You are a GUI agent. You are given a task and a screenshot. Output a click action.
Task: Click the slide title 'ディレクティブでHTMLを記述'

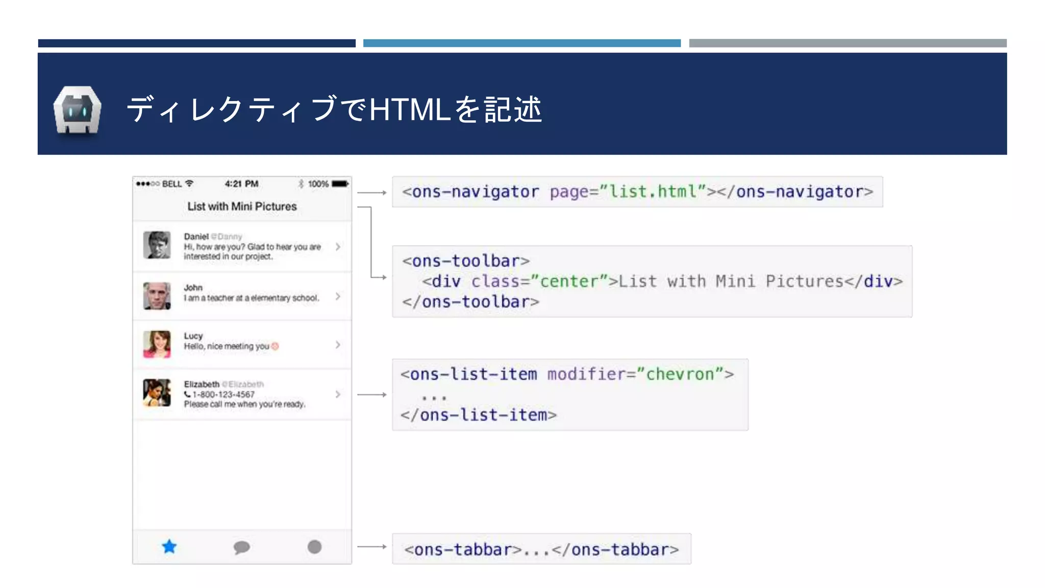334,109
